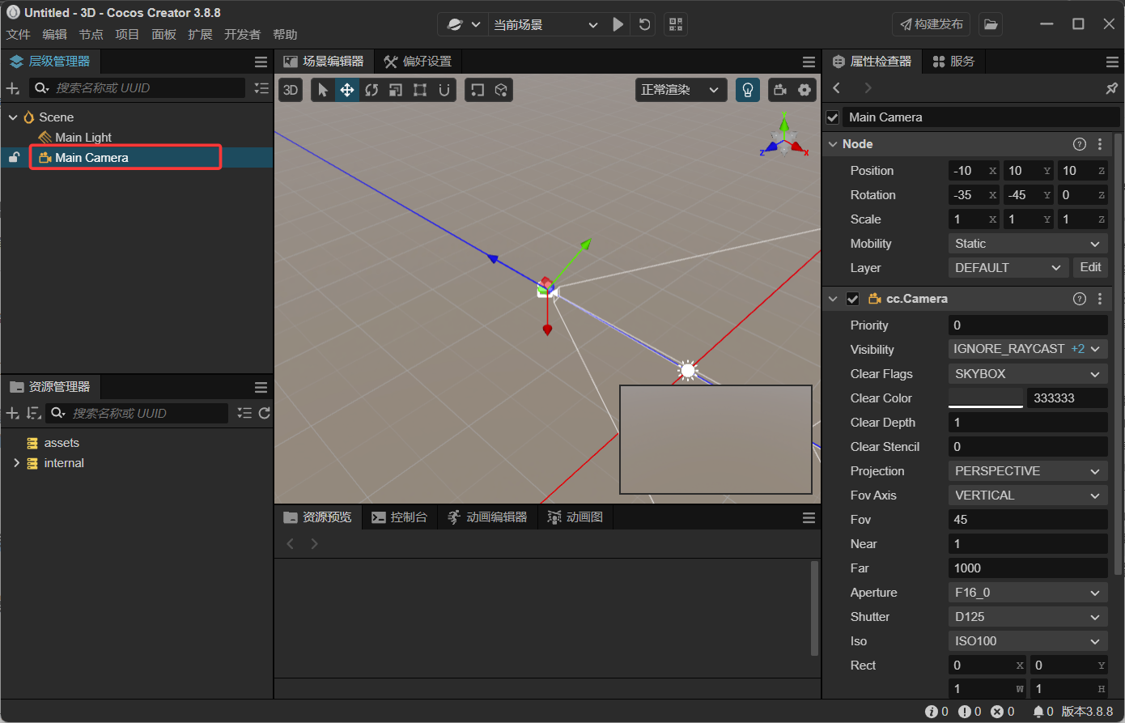
Task: Open the cc.Camera component options menu
Action: 1100,299
